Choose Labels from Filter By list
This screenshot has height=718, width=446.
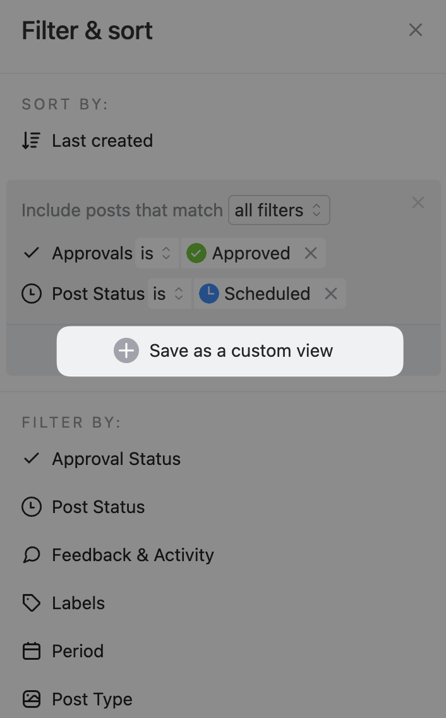pyautogui.click(x=78, y=603)
